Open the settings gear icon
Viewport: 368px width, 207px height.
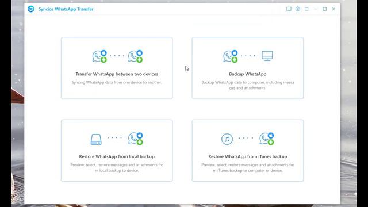(298, 9)
